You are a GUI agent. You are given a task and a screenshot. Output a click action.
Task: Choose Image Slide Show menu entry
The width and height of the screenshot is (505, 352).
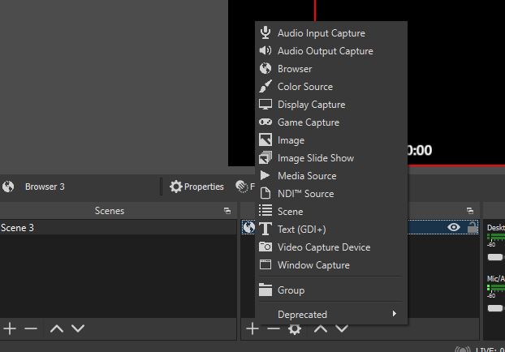(331, 158)
